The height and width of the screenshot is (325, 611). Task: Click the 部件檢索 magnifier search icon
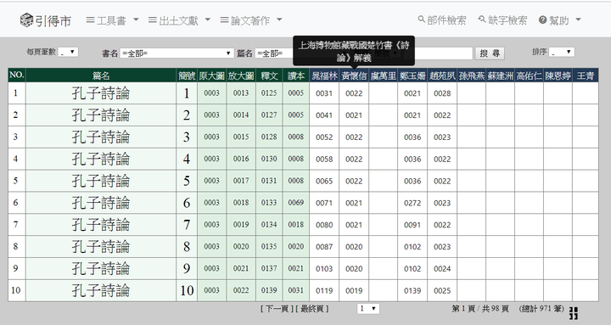tap(421, 20)
